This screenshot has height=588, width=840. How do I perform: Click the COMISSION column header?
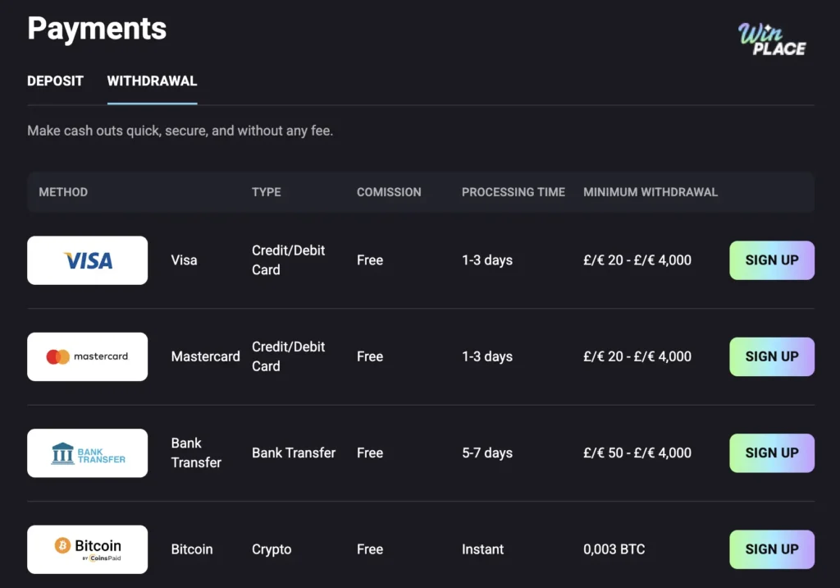388,191
